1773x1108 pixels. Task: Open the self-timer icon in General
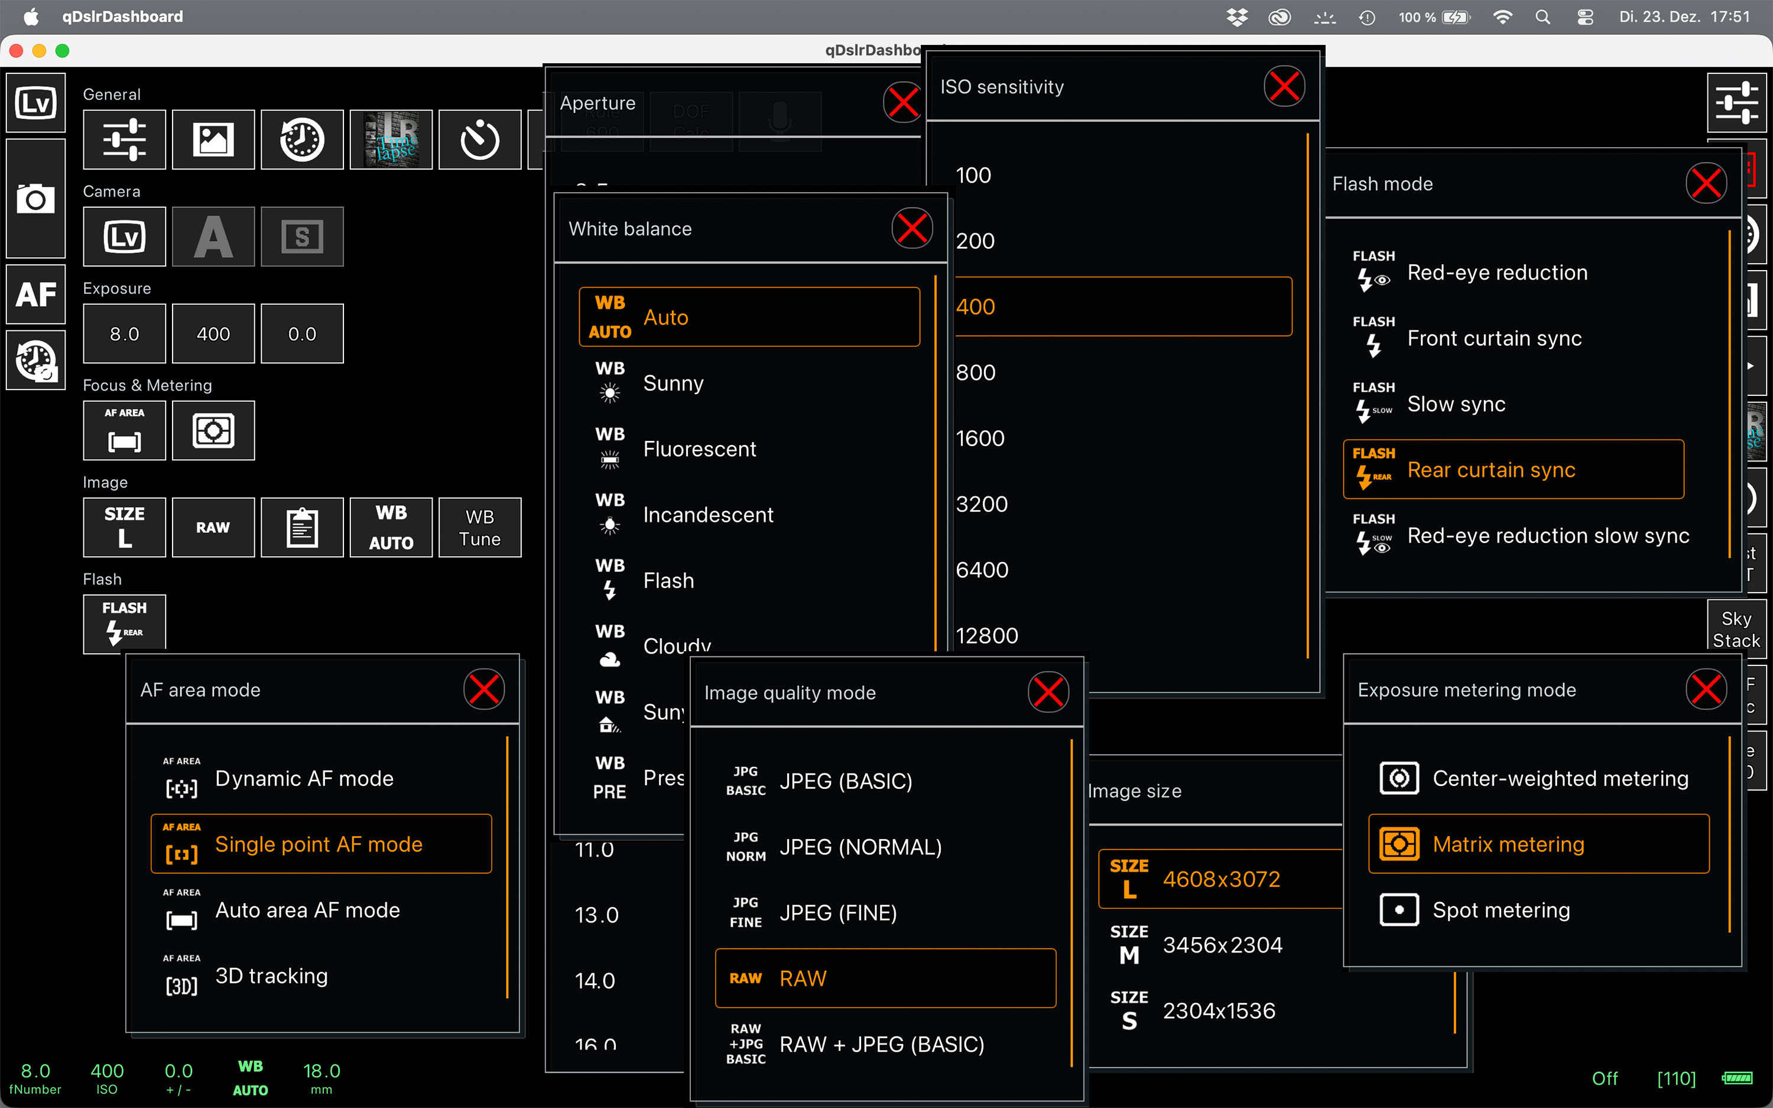tap(479, 139)
